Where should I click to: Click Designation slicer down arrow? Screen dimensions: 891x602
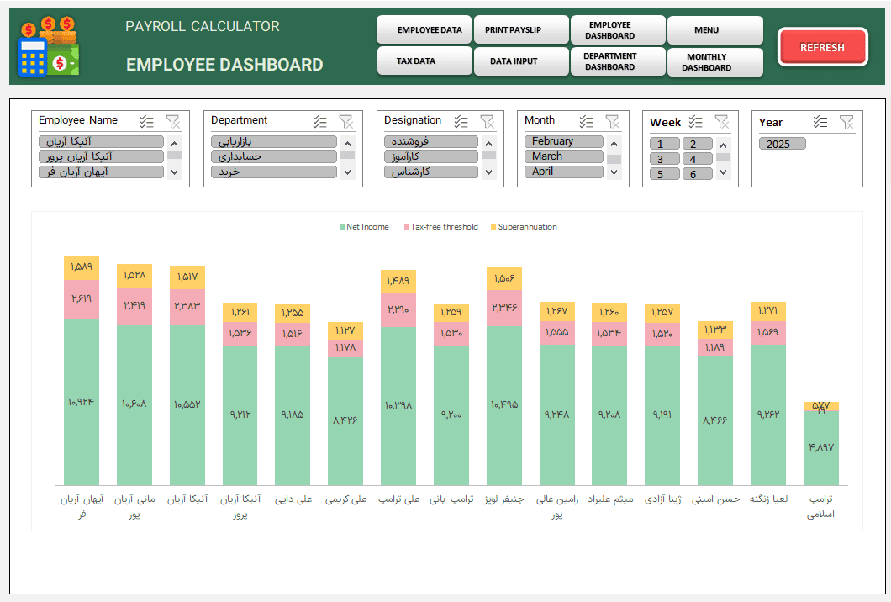[x=488, y=172]
